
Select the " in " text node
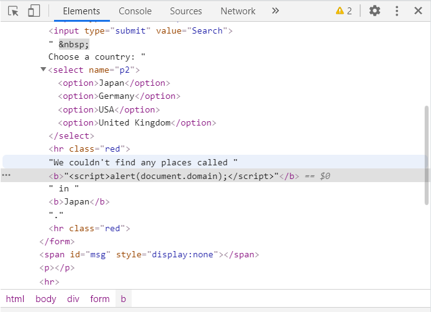point(64,189)
